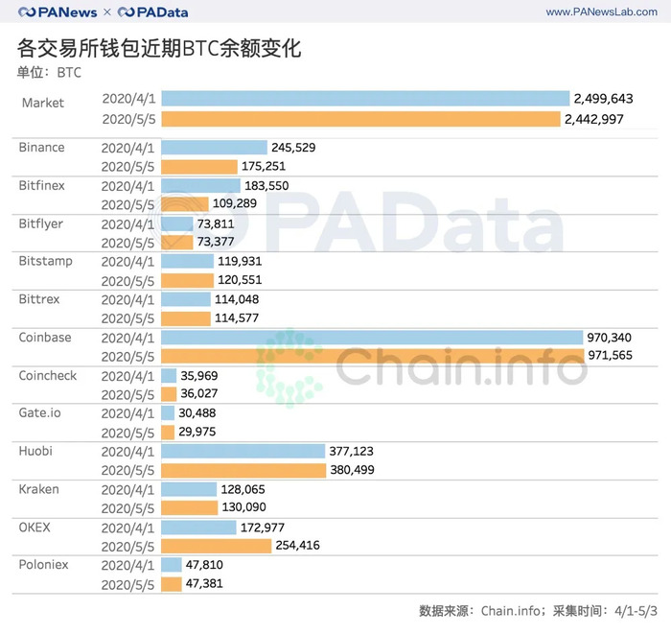
Task: Click the value 35,969
Action: point(199,375)
